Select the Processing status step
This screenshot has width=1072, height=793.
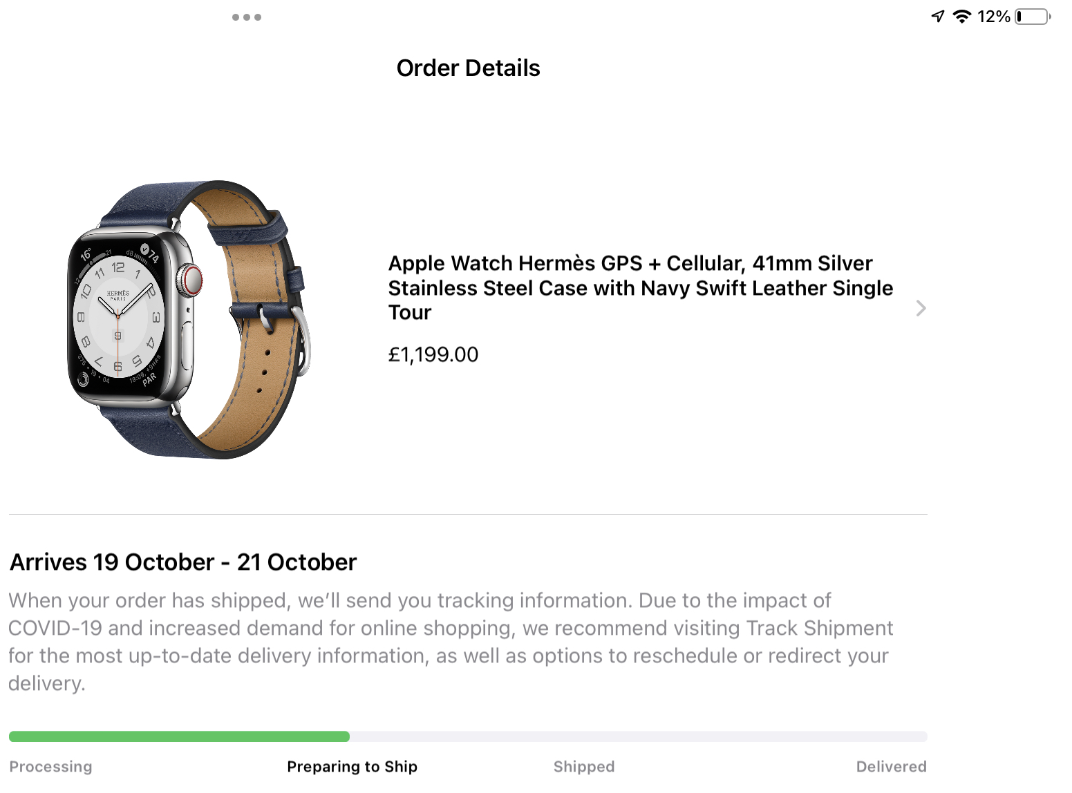[50, 767]
